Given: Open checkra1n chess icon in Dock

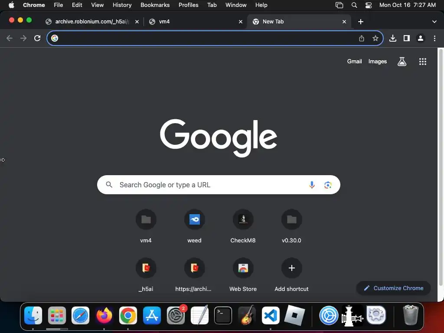Looking at the screenshot, I should (352, 315).
